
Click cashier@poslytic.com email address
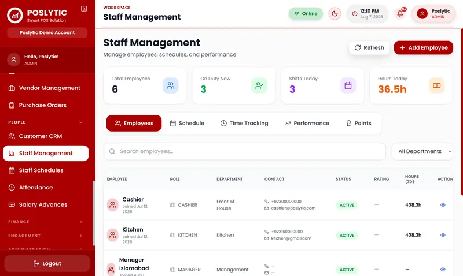pyautogui.click(x=293, y=208)
